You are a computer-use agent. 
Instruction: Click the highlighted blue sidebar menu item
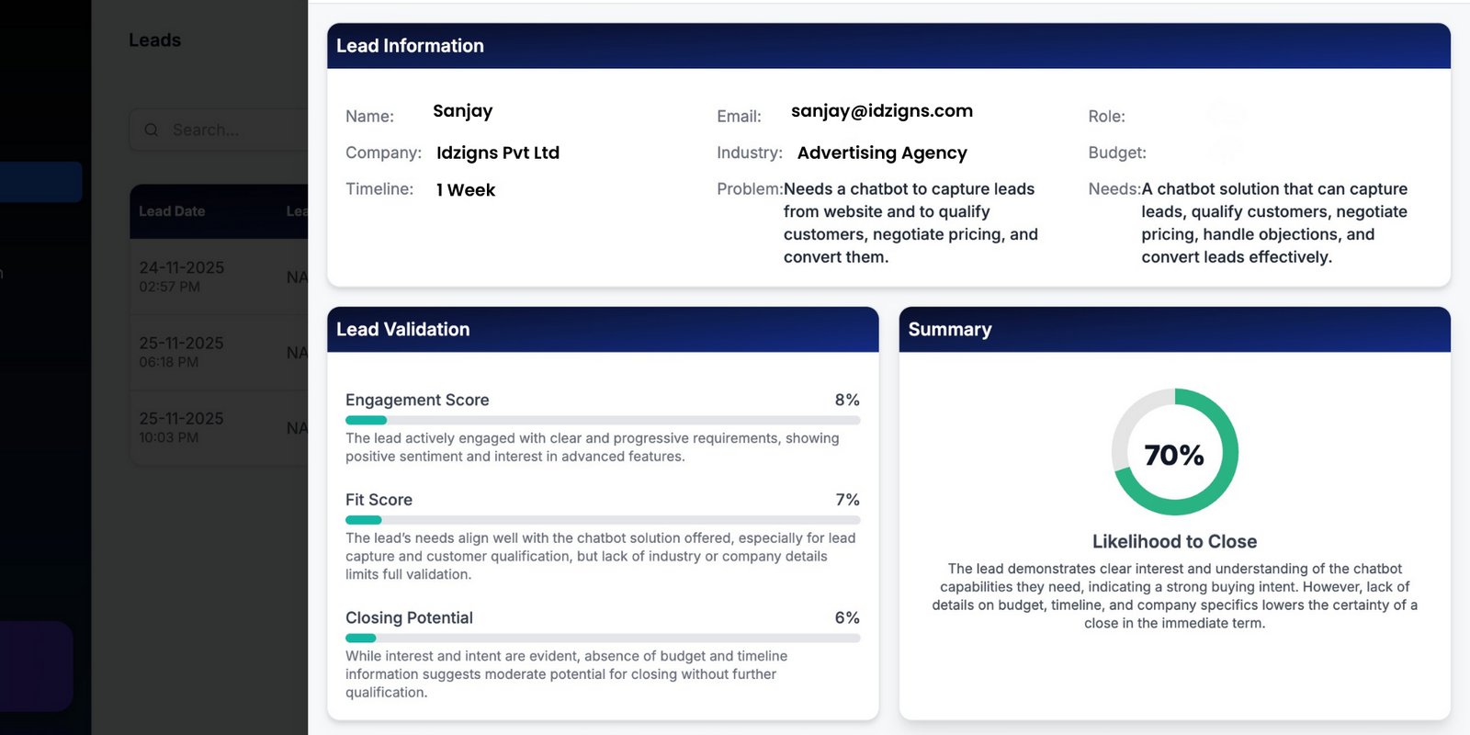[x=40, y=182]
